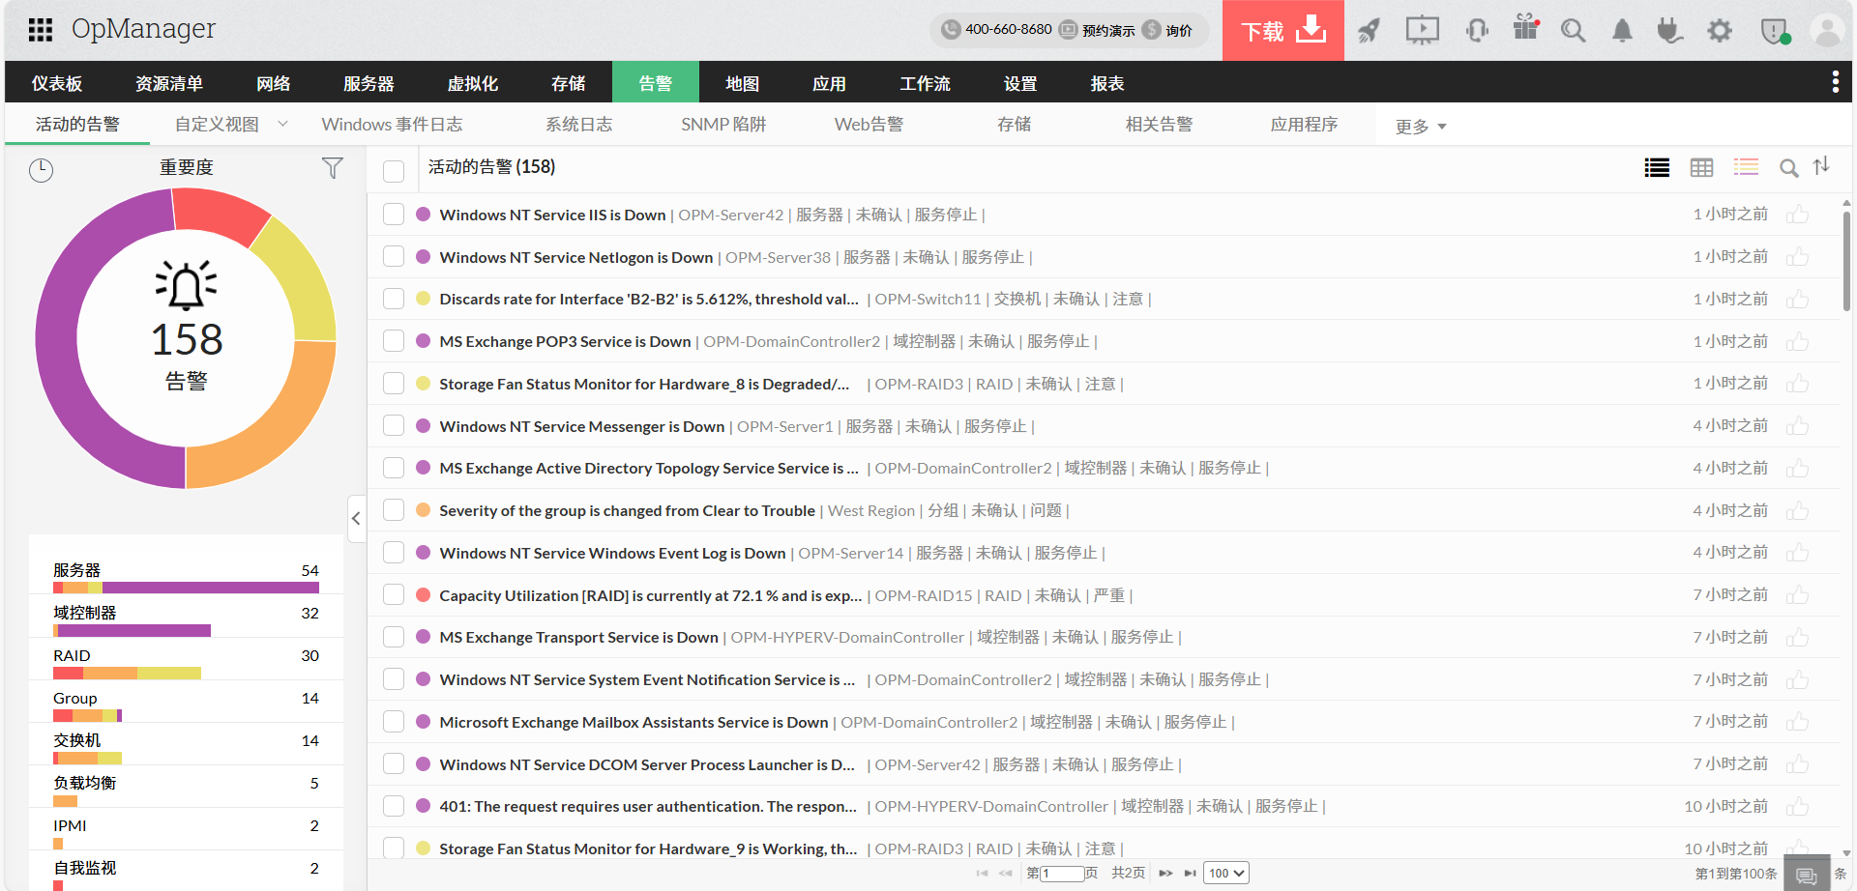
Task: Check the select-all alarms checkbox
Action: click(394, 171)
